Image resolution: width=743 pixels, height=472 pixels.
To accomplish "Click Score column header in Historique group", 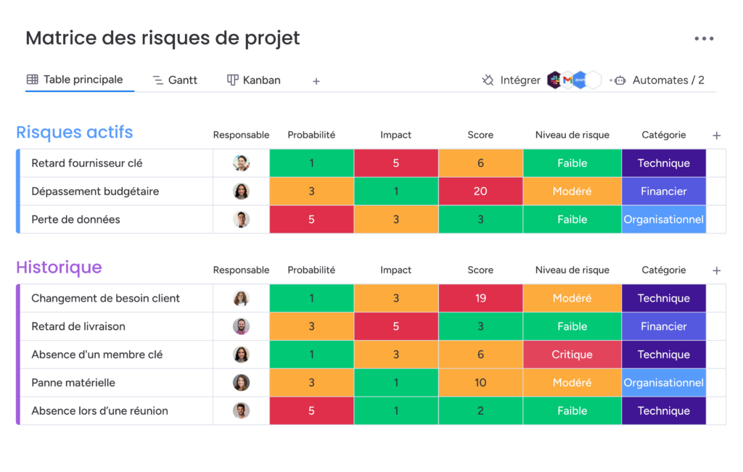I will coord(480,270).
